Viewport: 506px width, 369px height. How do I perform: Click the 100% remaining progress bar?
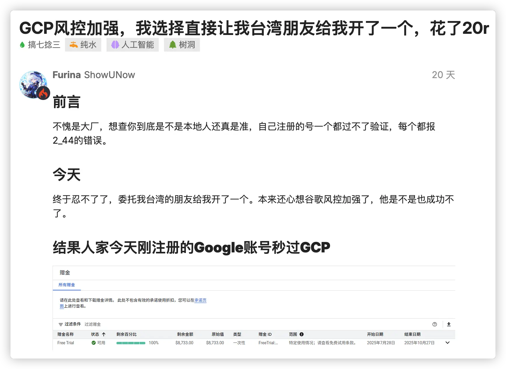click(x=131, y=343)
